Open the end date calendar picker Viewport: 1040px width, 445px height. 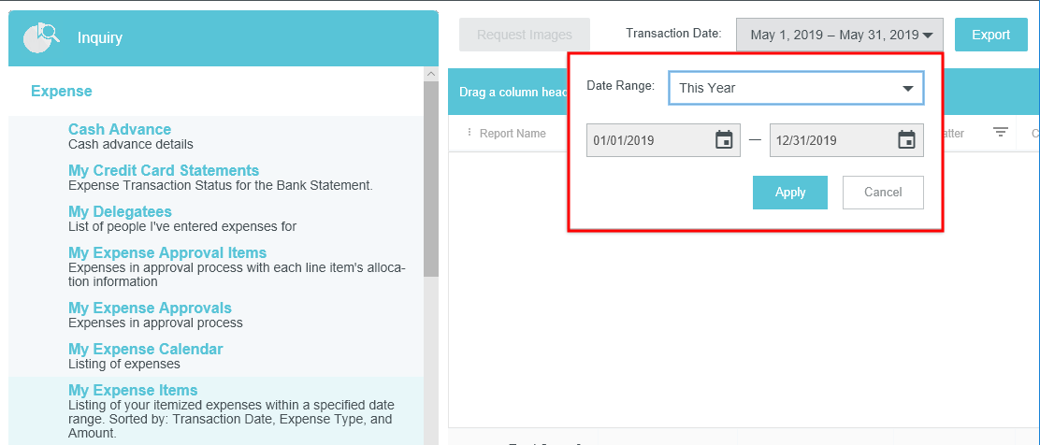click(x=906, y=140)
